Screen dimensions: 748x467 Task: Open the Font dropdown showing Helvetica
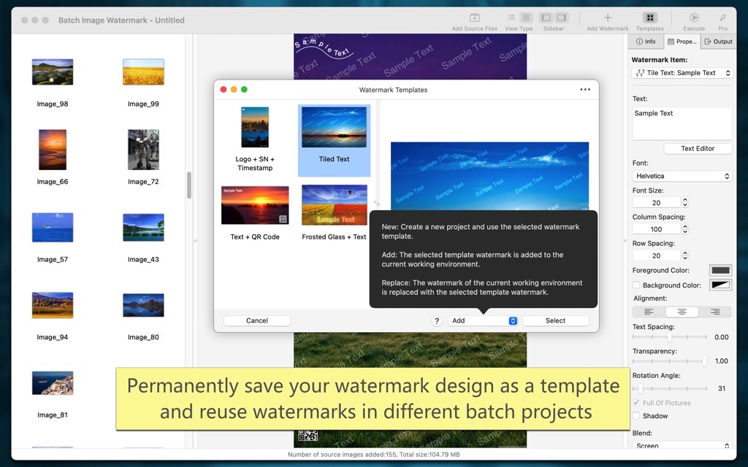(x=682, y=176)
